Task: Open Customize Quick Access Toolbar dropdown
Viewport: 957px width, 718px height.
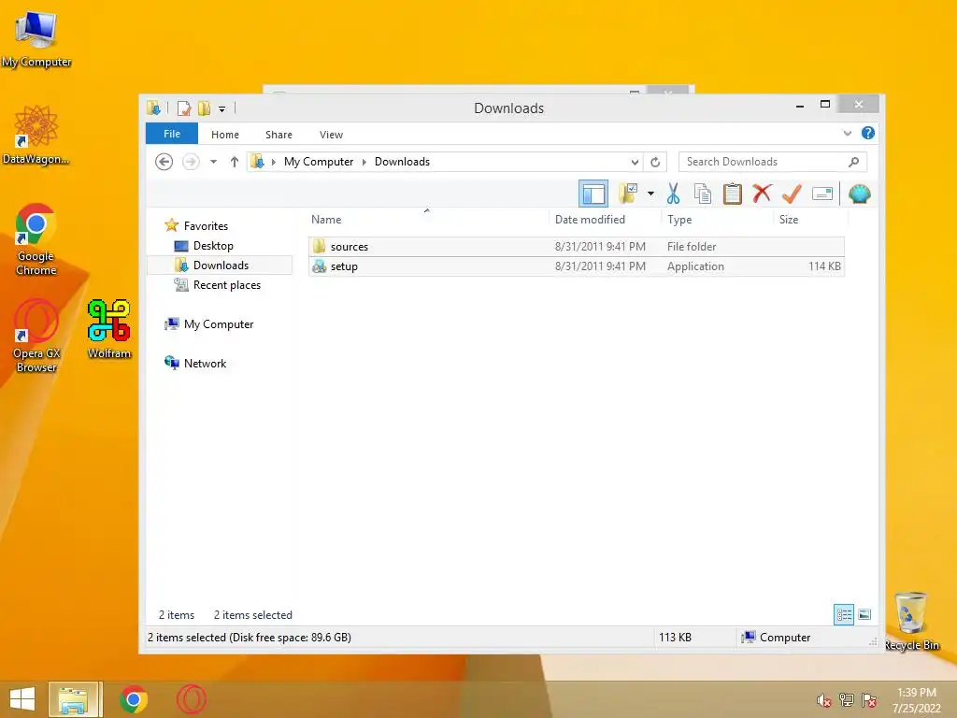Action: pos(221,109)
